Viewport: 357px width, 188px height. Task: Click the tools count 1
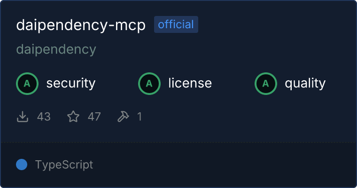coord(140,117)
